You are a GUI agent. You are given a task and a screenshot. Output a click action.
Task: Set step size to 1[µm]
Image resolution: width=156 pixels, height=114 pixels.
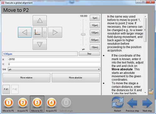click(95, 18)
